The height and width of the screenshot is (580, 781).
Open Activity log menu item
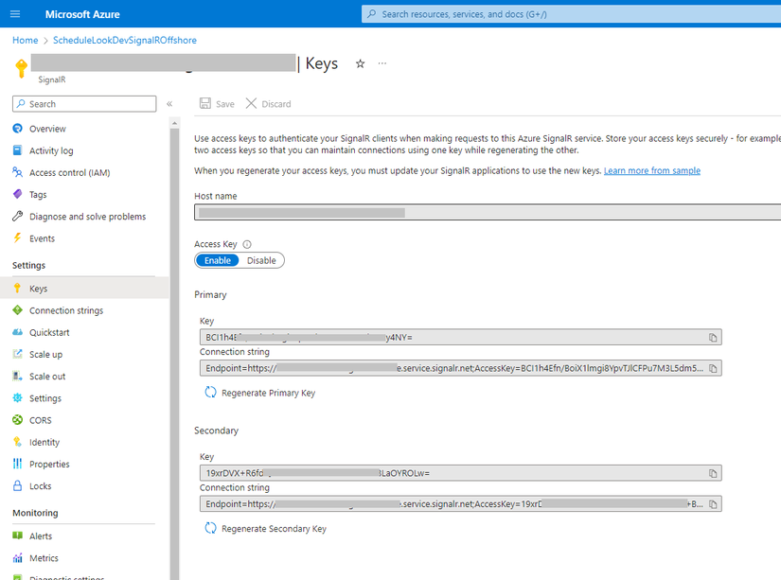[51, 150]
